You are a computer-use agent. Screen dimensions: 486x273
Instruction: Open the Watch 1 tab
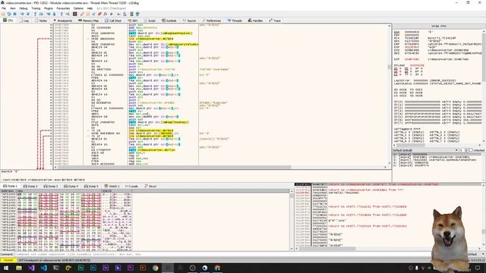click(112, 187)
